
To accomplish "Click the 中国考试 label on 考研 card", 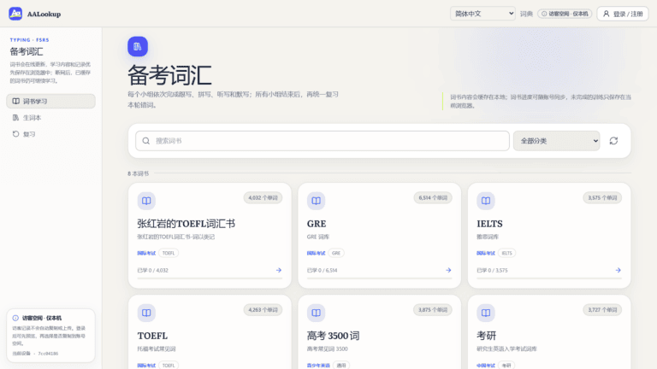I will coord(486,366).
